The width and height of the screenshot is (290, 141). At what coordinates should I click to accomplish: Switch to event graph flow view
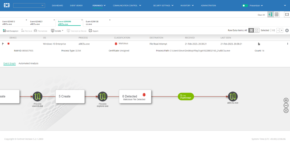(270, 14)
